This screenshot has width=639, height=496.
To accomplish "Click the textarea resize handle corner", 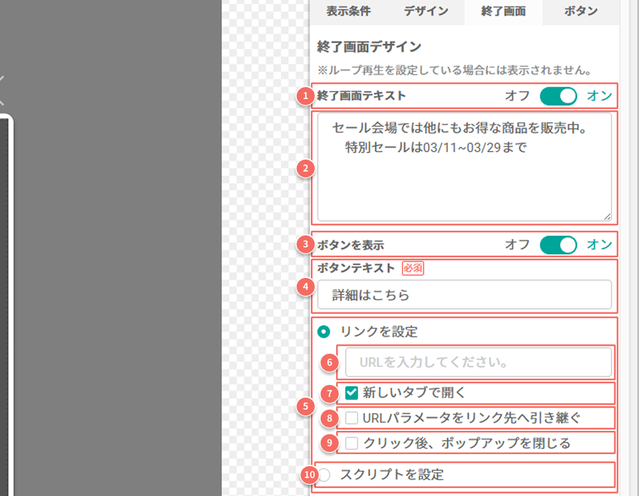I will click(607, 217).
